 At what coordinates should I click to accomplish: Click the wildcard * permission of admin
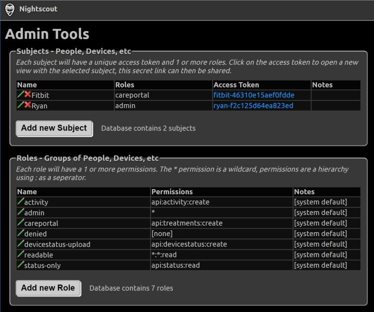click(153, 212)
